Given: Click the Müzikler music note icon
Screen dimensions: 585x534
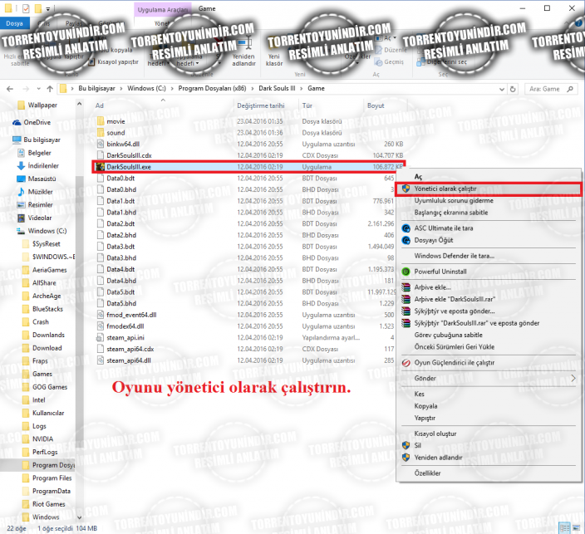Looking at the screenshot, I should click(22, 192).
